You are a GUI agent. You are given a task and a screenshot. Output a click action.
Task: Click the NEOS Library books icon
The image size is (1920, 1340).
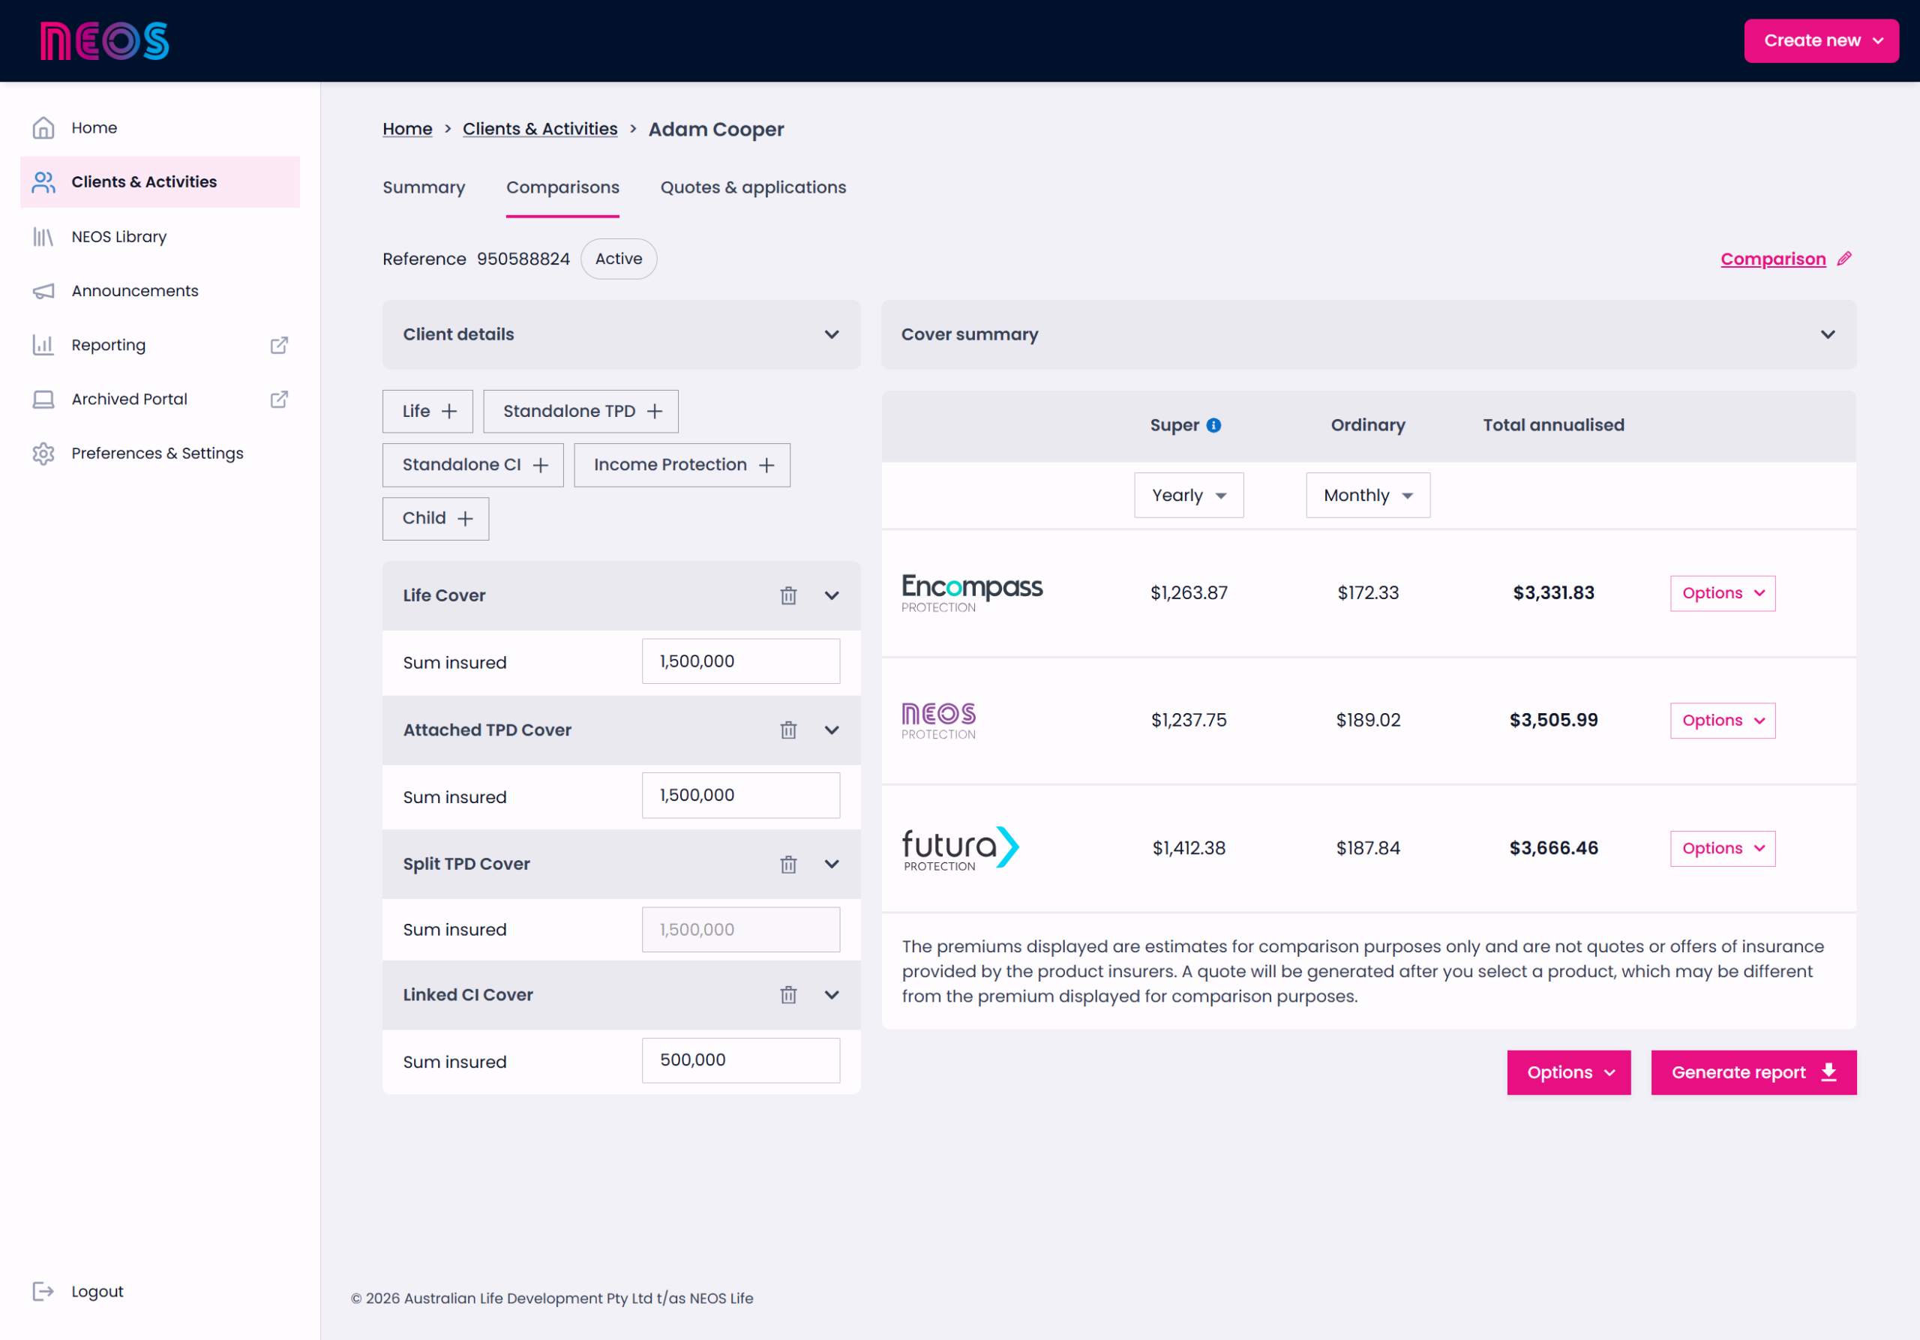coord(43,238)
